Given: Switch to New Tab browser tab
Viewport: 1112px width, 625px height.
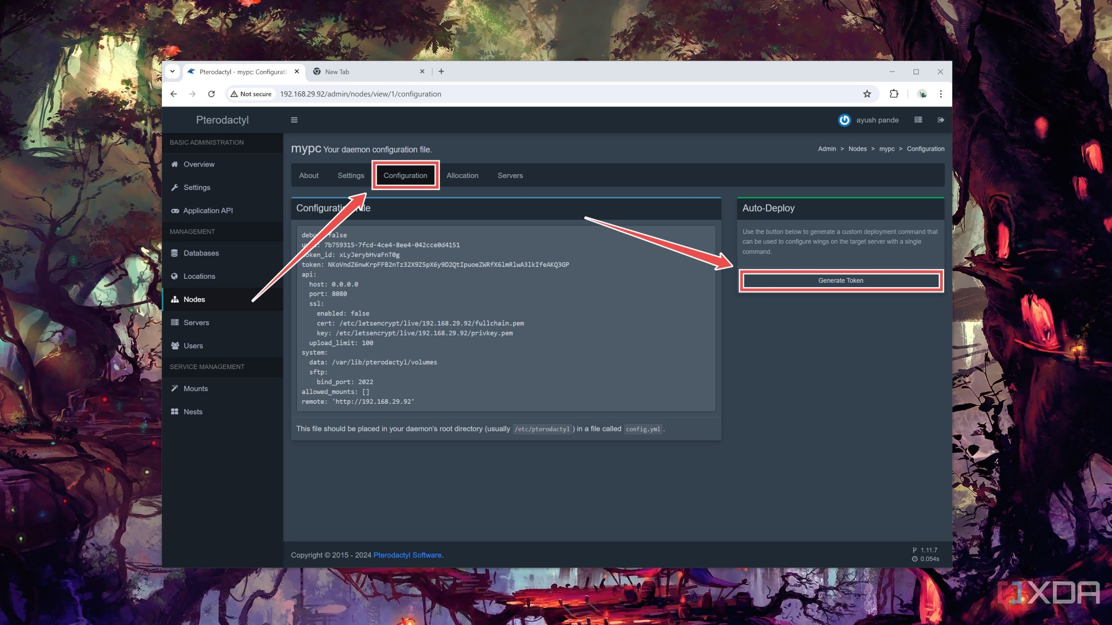Looking at the screenshot, I should tap(368, 71).
